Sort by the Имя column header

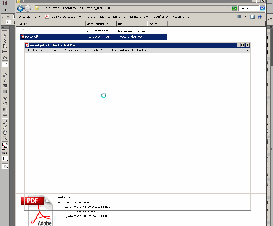(x=51, y=24)
